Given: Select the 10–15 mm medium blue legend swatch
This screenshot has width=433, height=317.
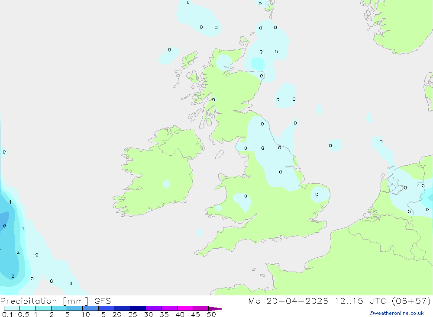Looking at the screenshot, I should 90,308.
